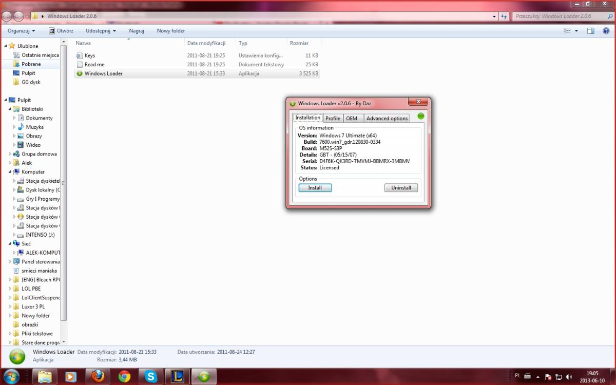Open the Organizuj menu

[22, 31]
